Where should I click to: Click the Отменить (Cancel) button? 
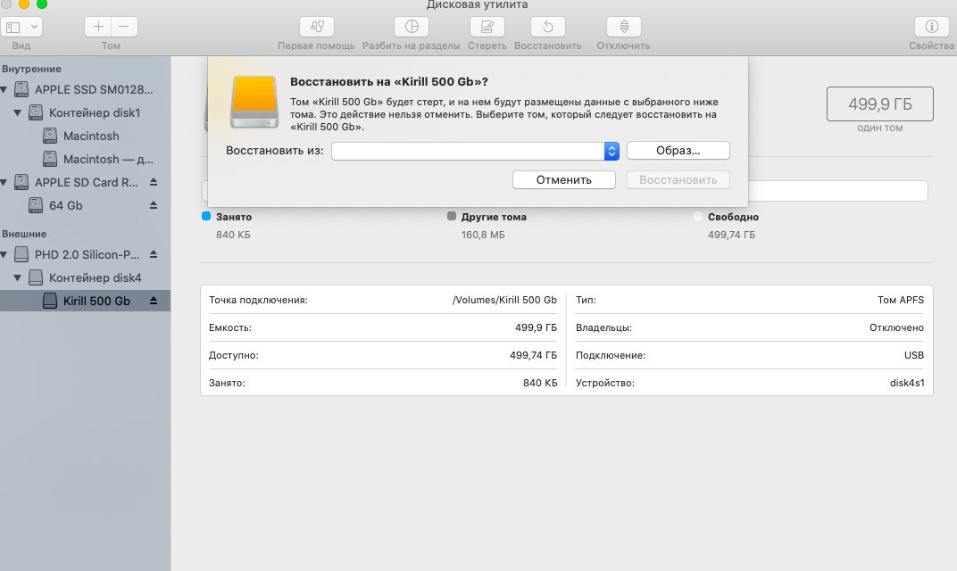click(x=564, y=180)
